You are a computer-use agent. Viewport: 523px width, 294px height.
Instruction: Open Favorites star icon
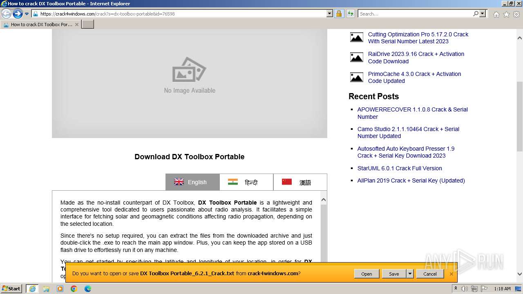click(x=506, y=14)
